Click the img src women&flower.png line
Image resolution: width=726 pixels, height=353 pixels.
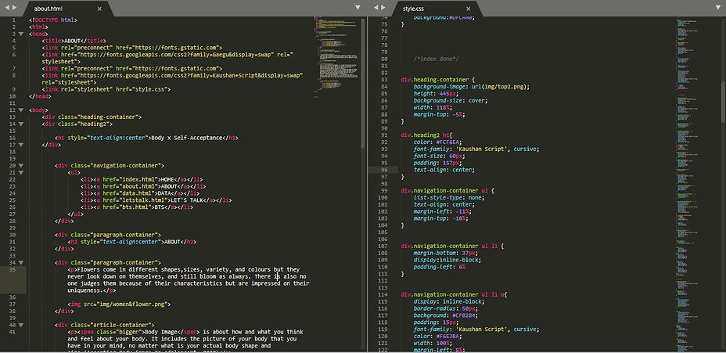point(119,304)
